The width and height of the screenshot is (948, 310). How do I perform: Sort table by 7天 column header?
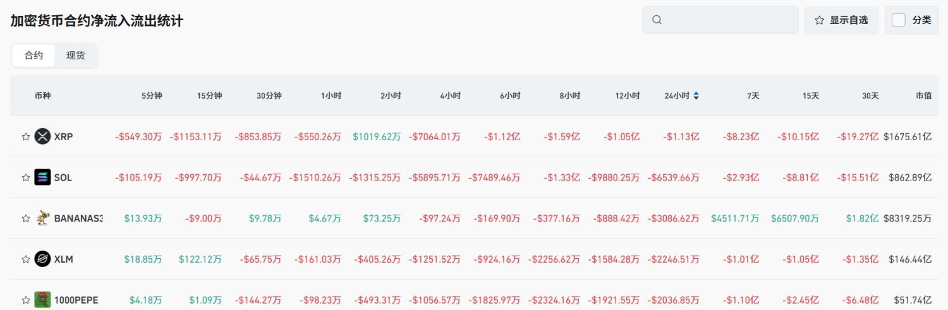coord(753,96)
